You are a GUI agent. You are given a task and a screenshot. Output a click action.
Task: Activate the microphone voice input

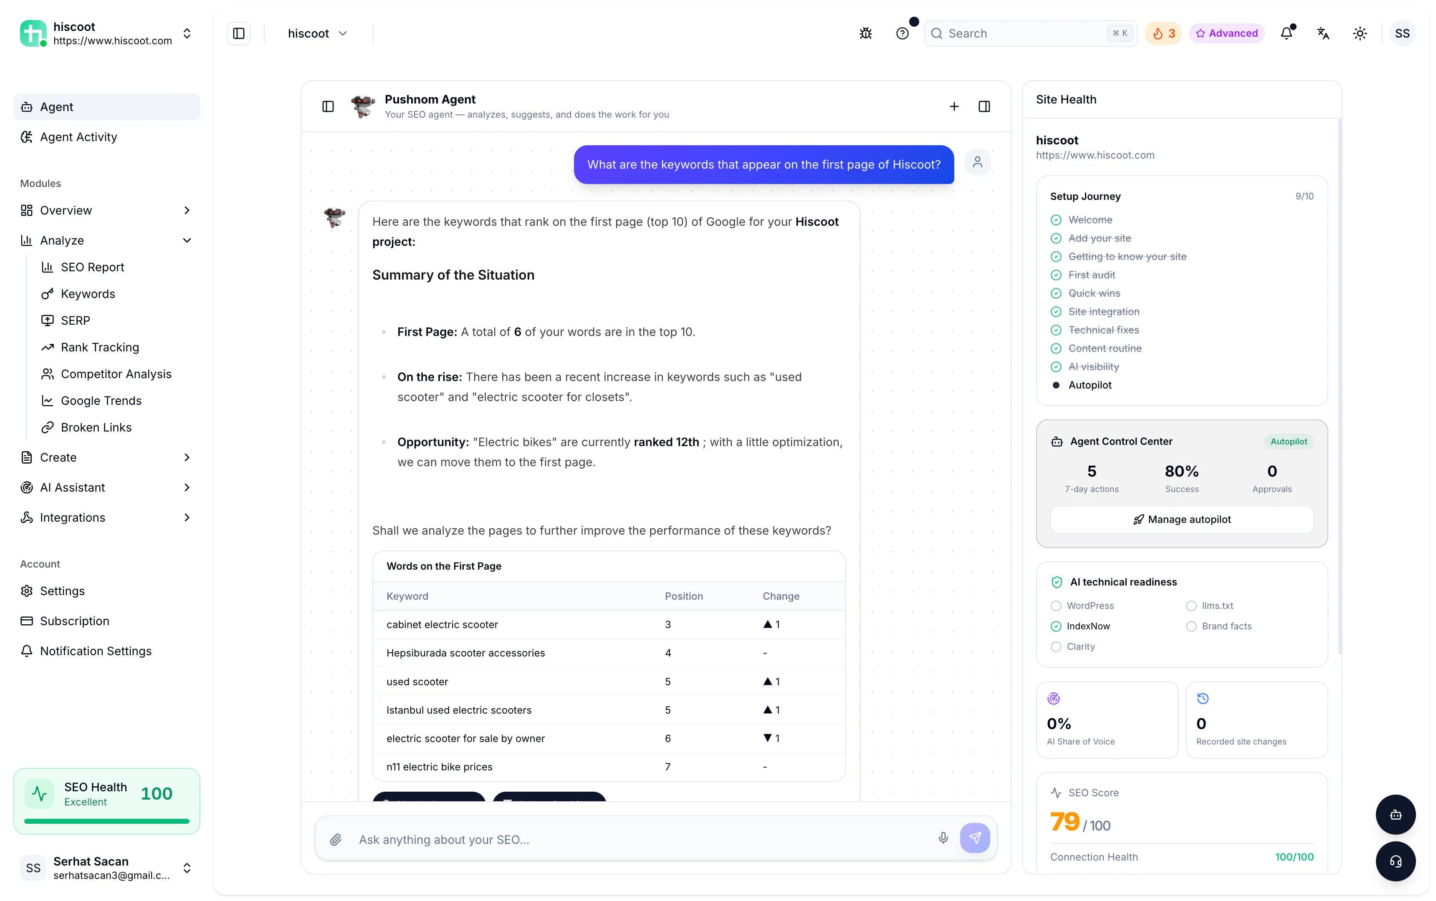point(943,838)
